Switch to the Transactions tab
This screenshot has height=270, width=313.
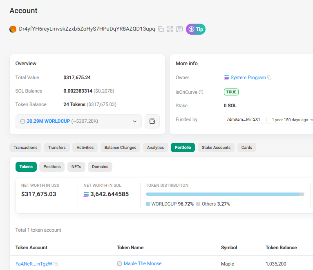coord(25,148)
